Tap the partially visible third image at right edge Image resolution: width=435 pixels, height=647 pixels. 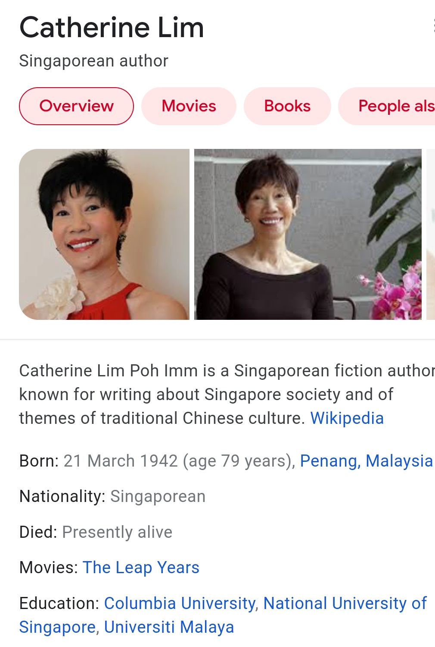(x=431, y=234)
